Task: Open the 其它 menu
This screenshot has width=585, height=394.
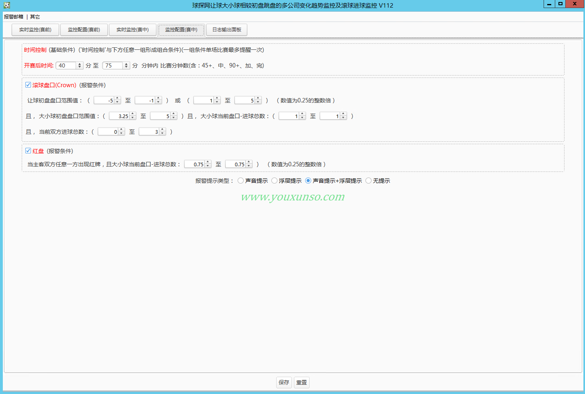Action: (35, 17)
